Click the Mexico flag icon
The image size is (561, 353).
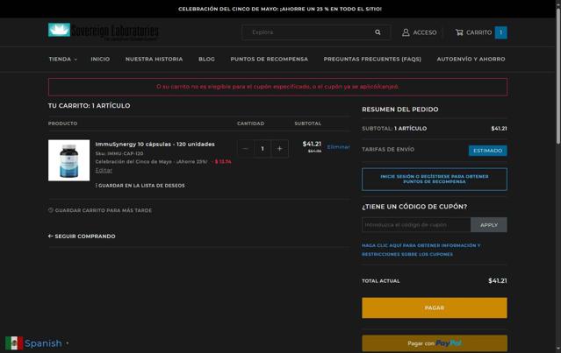point(14,343)
